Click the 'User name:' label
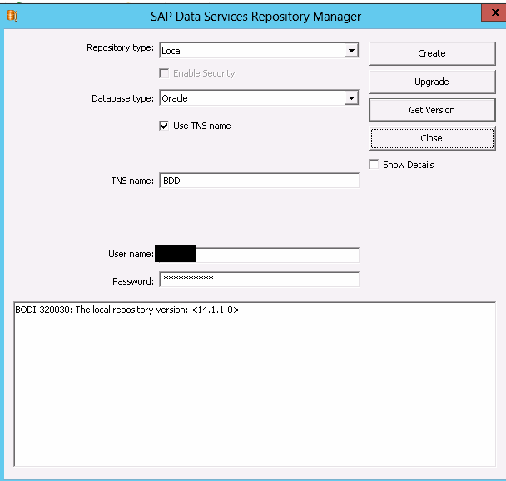The height and width of the screenshot is (481, 506). (131, 254)
